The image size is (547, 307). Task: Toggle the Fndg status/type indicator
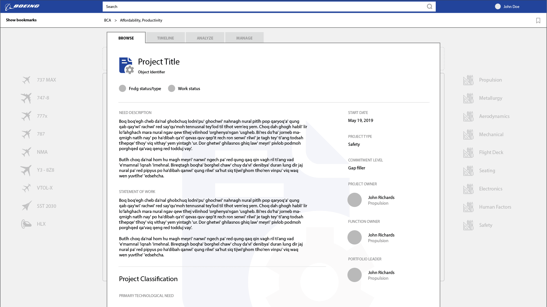pyautogui.click(x=122, y=88)
